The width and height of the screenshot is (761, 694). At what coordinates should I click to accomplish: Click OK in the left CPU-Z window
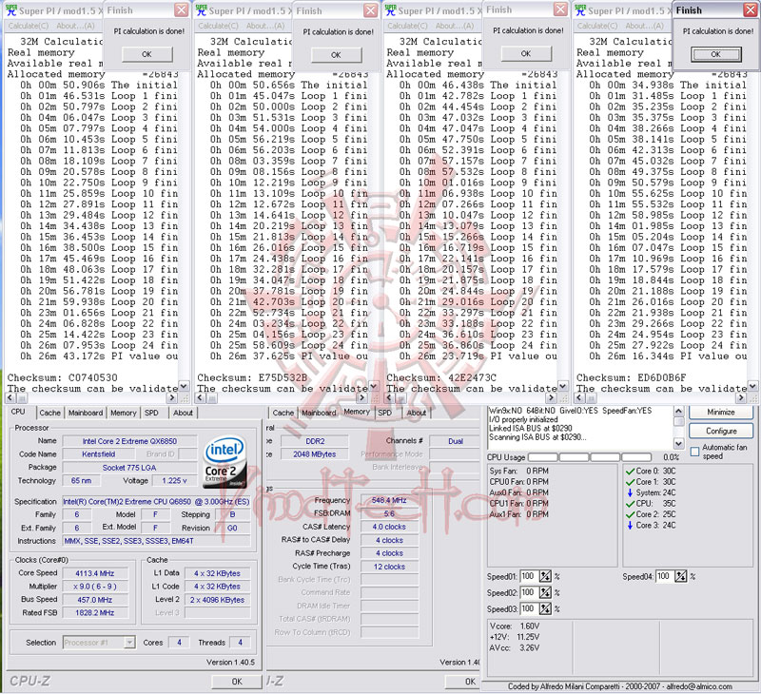point(237,682)
